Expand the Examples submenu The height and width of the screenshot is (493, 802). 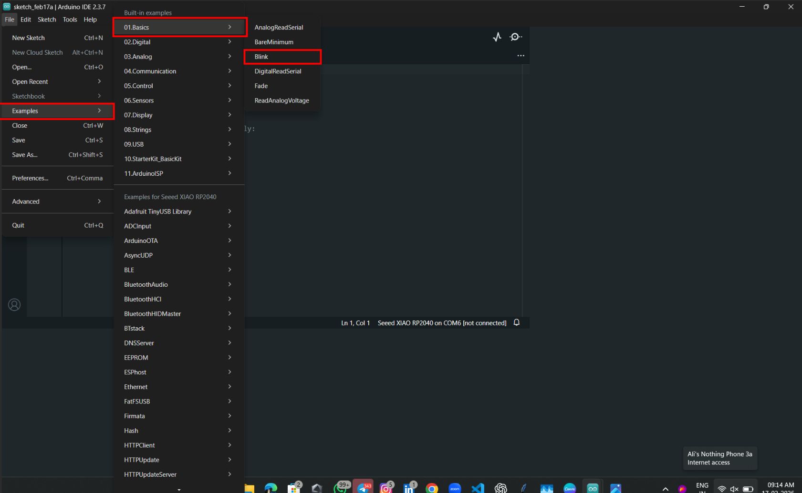point(57,111)
